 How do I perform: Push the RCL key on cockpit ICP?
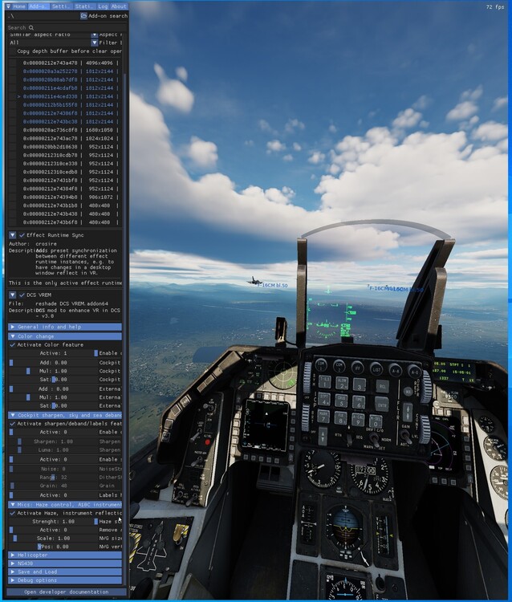pos(382,386)
